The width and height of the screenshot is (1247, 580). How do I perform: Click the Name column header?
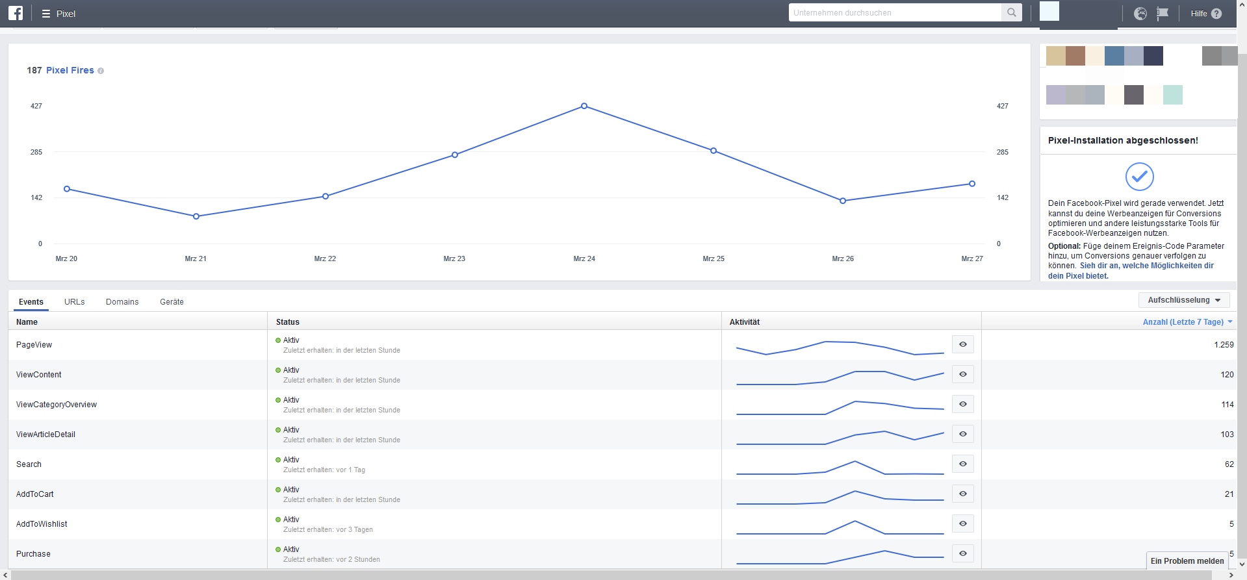[27, 322]
